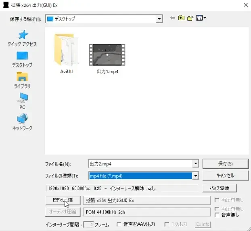Click the mp4 file (*.mp4) type field
Screen dimensions: 251x231
(140, 176)
